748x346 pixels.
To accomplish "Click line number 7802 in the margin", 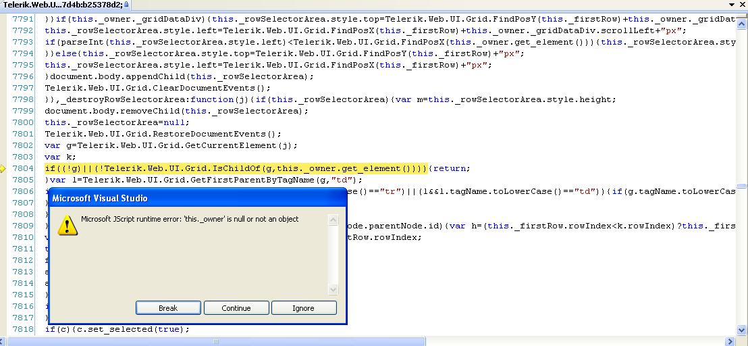I will click(23, 145).
